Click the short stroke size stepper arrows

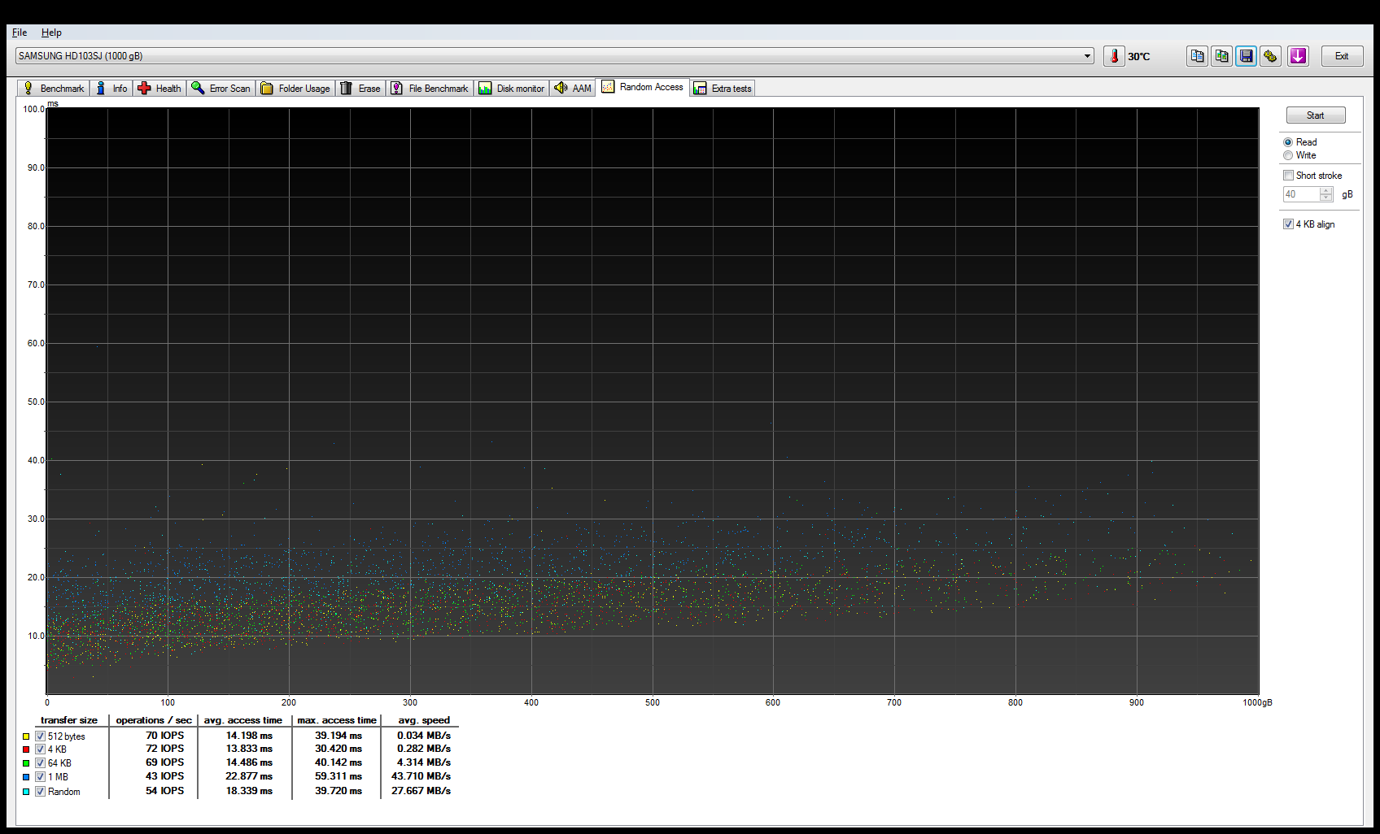pyautogui.click(x=1326, y=194)
